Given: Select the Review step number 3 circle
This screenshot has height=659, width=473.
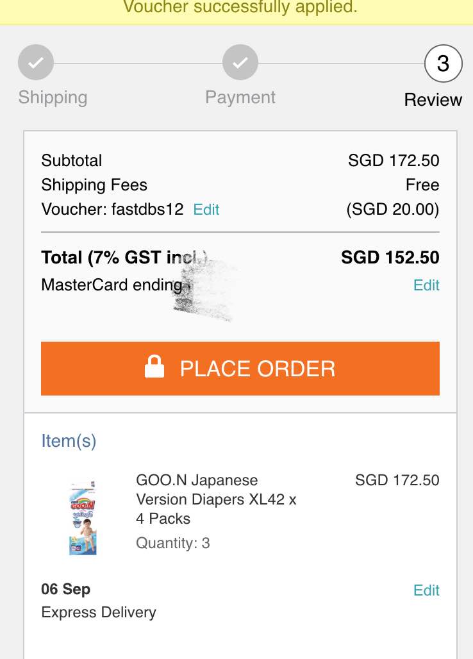Looking at the screenshot, I should (443, 63).
